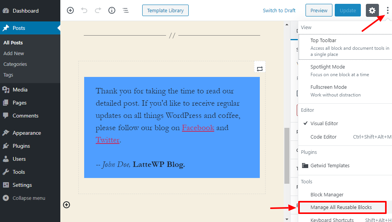
Task: Toggle the Settings gear icon
Action: pos(372,10)
